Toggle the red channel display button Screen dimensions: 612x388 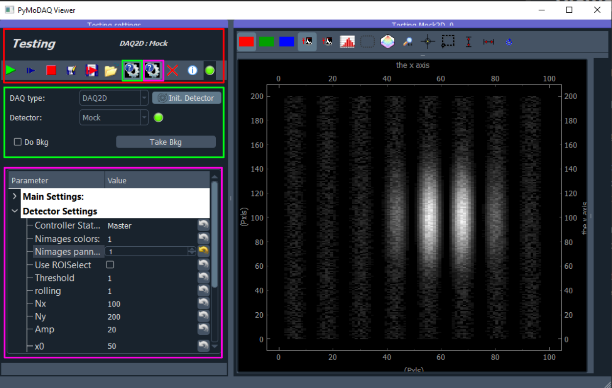pos(247,42)
